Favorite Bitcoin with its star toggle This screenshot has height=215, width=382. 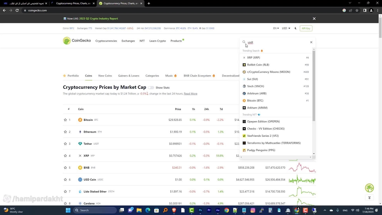click(x=65, y=120)
